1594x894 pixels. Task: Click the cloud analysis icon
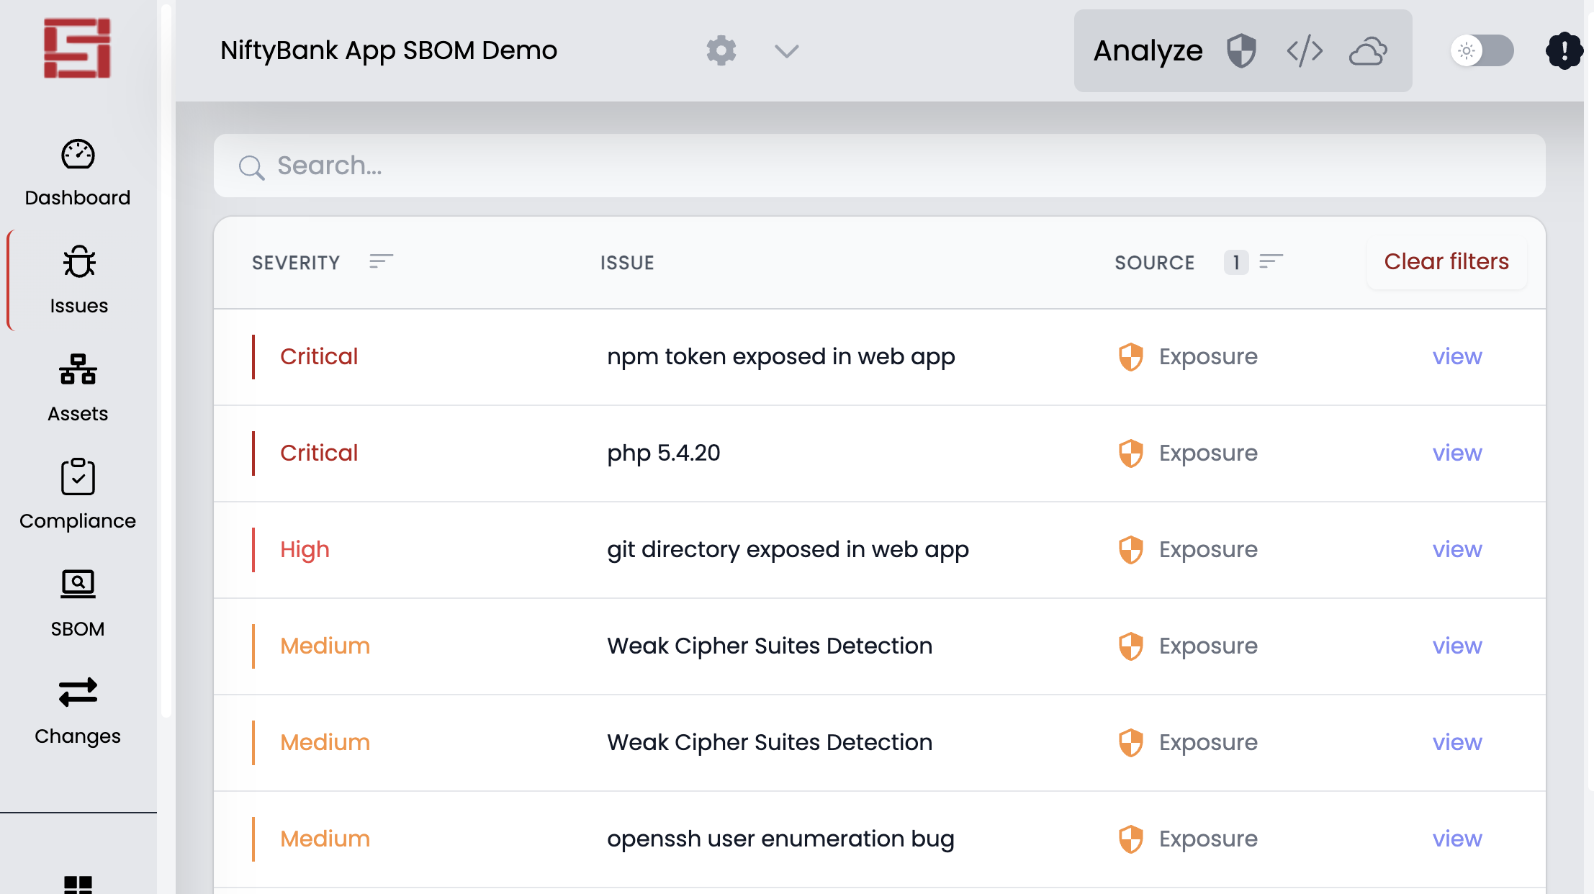pos(1368,51)
